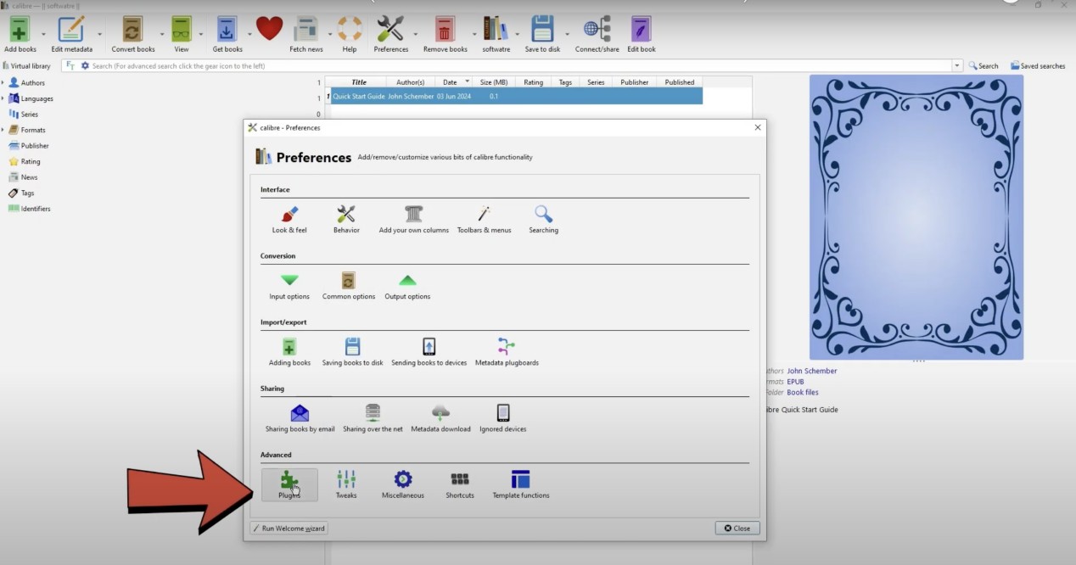Image resolution: width=1076 pixels, height=565 pixels.
Task: Open Behavior preferences
Action: (346, 219)
